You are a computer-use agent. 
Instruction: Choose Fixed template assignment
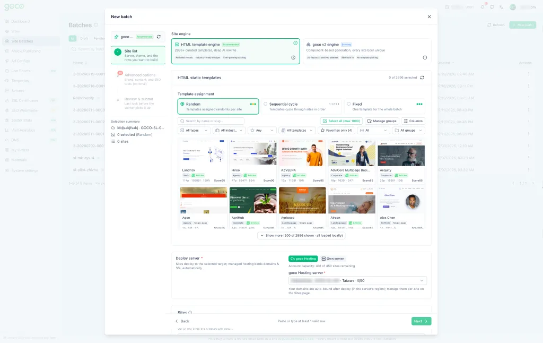pos(384,107)
